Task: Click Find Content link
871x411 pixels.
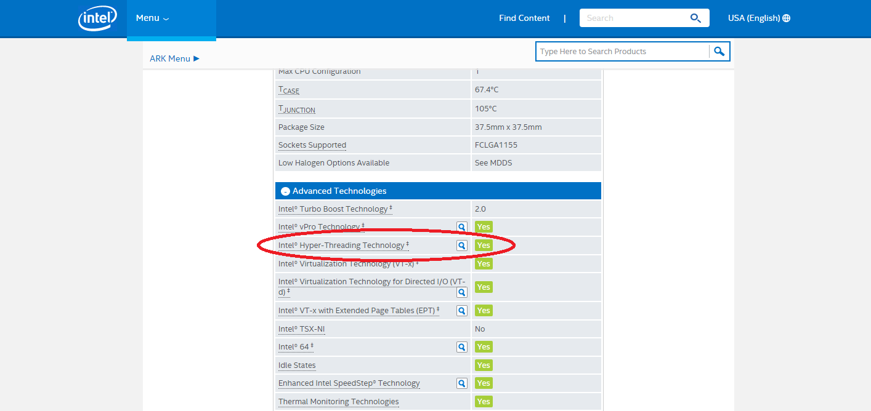Action: [x=524, y=18]
